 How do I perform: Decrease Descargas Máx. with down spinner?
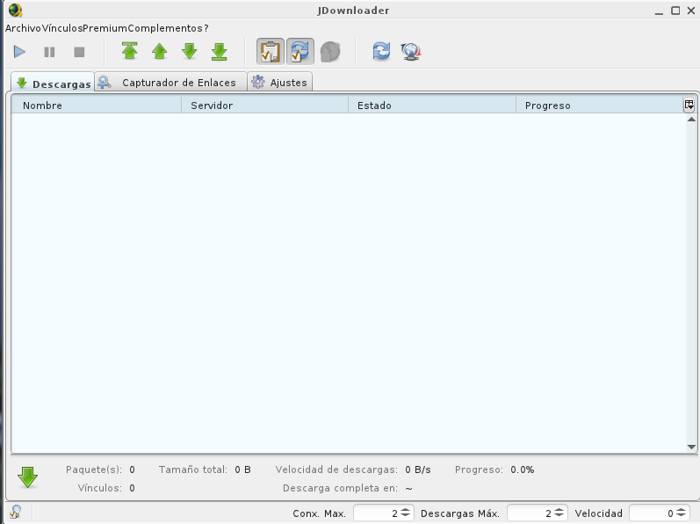559,516
